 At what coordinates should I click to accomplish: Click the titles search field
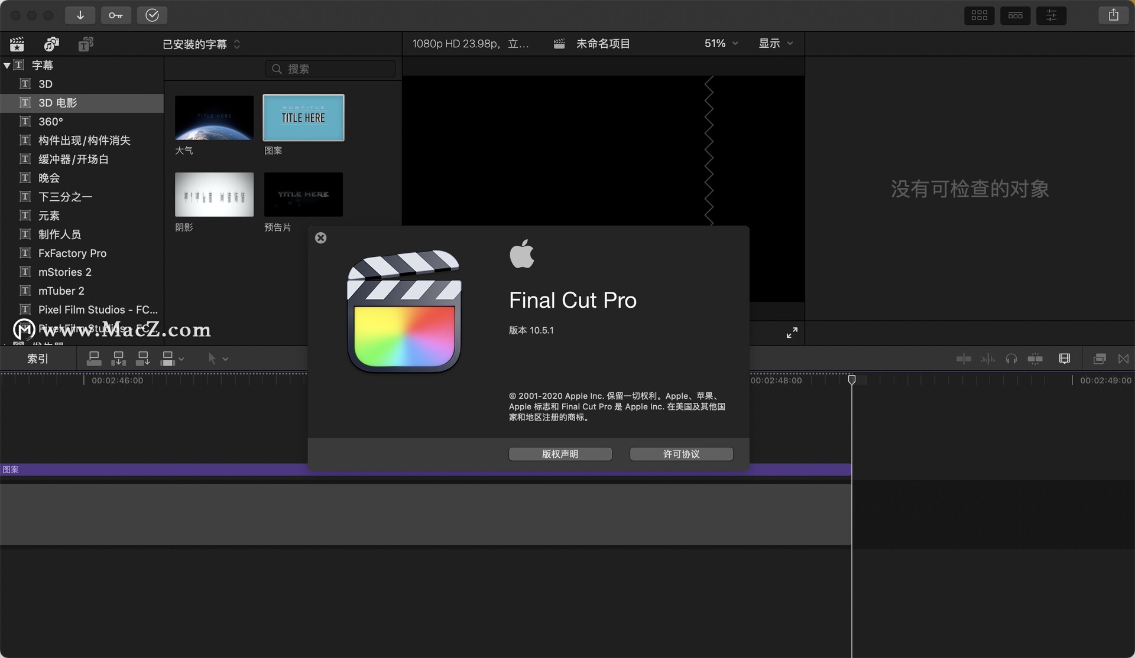click(x=330, y=69)
